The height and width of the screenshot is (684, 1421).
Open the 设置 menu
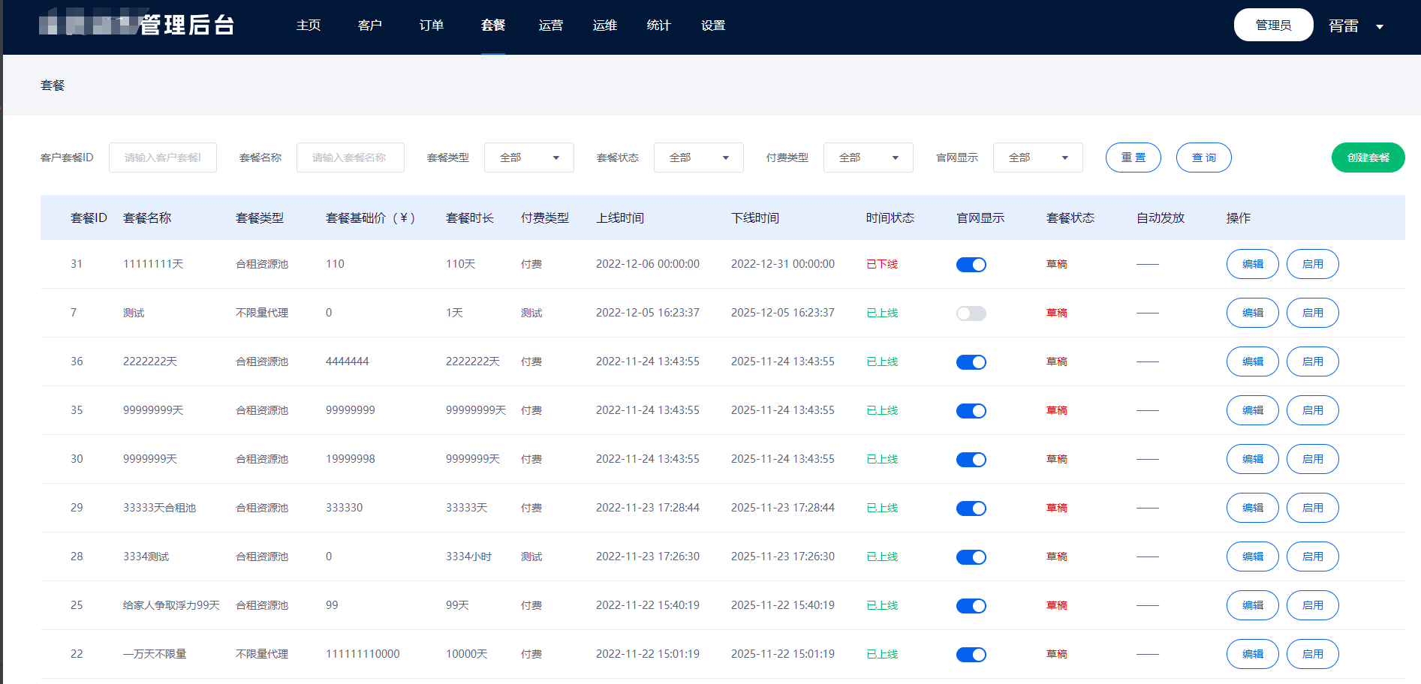point(713,25)
